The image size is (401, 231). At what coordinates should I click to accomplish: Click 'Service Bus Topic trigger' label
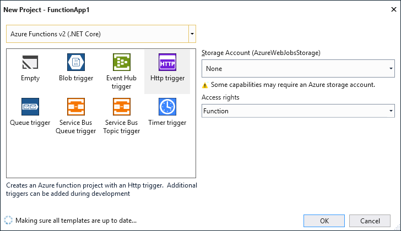click(122, 127)
